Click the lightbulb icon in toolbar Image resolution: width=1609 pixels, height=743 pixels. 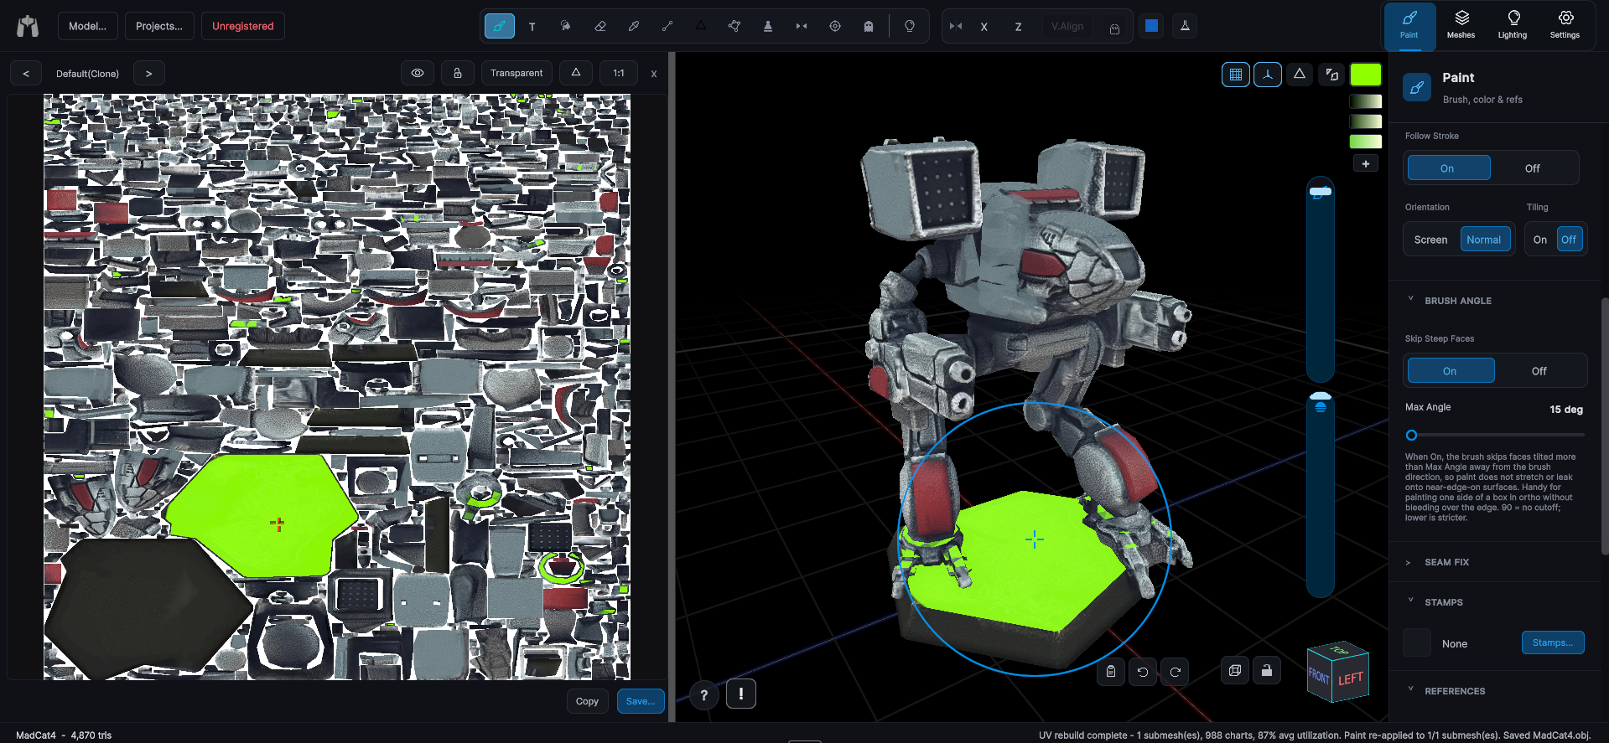910,26
